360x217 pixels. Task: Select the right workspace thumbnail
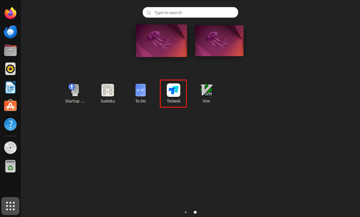[x=219, y=41]
